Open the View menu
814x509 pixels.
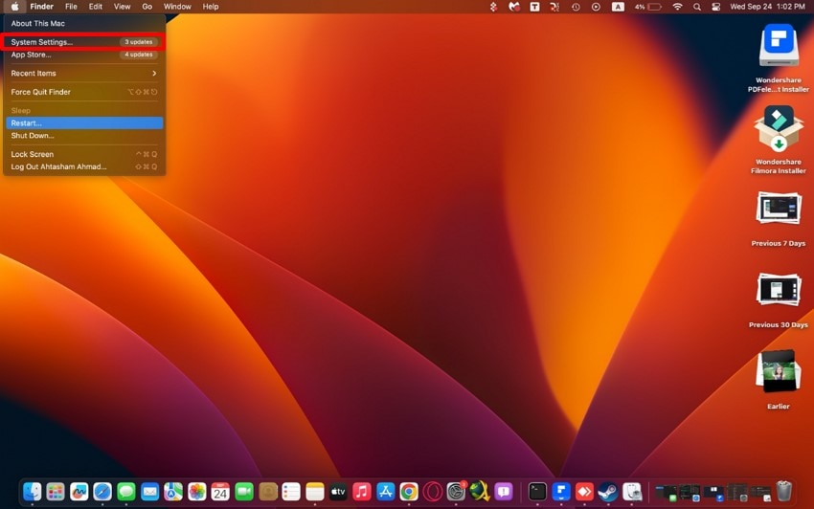click(122, 7)
